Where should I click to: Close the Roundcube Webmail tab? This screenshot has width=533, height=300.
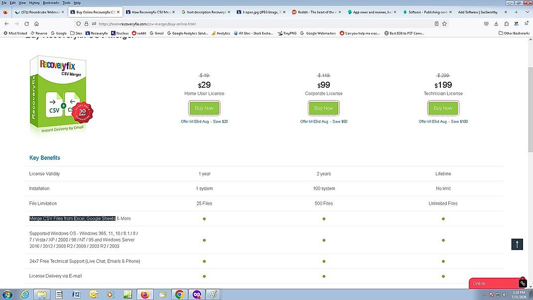tap(63, 12)
